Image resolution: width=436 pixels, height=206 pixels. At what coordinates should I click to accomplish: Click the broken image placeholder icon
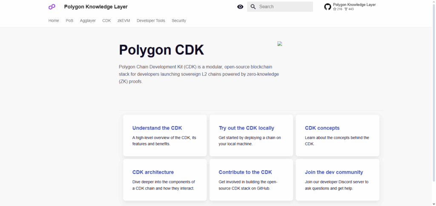click(x=280, y=43)
